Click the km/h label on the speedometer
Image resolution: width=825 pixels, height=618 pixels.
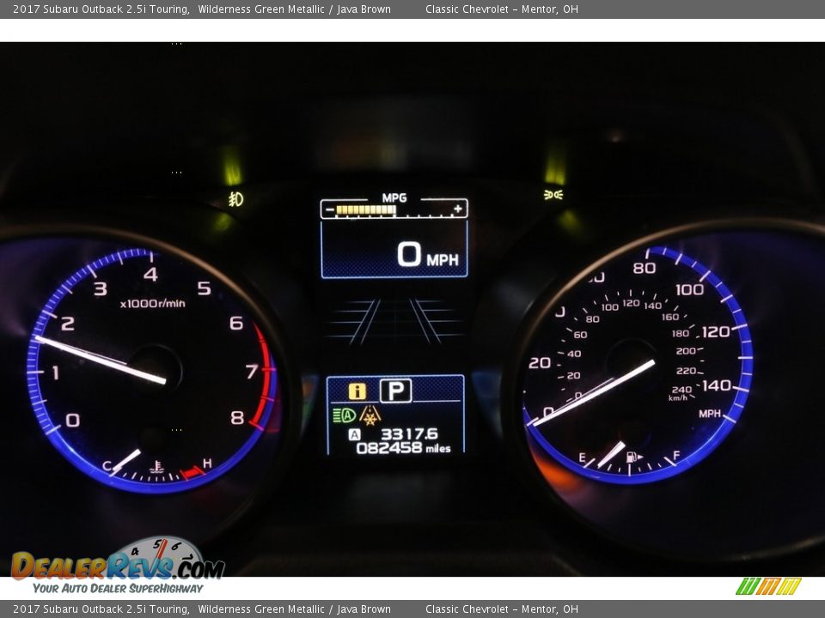tap(678, 397)
